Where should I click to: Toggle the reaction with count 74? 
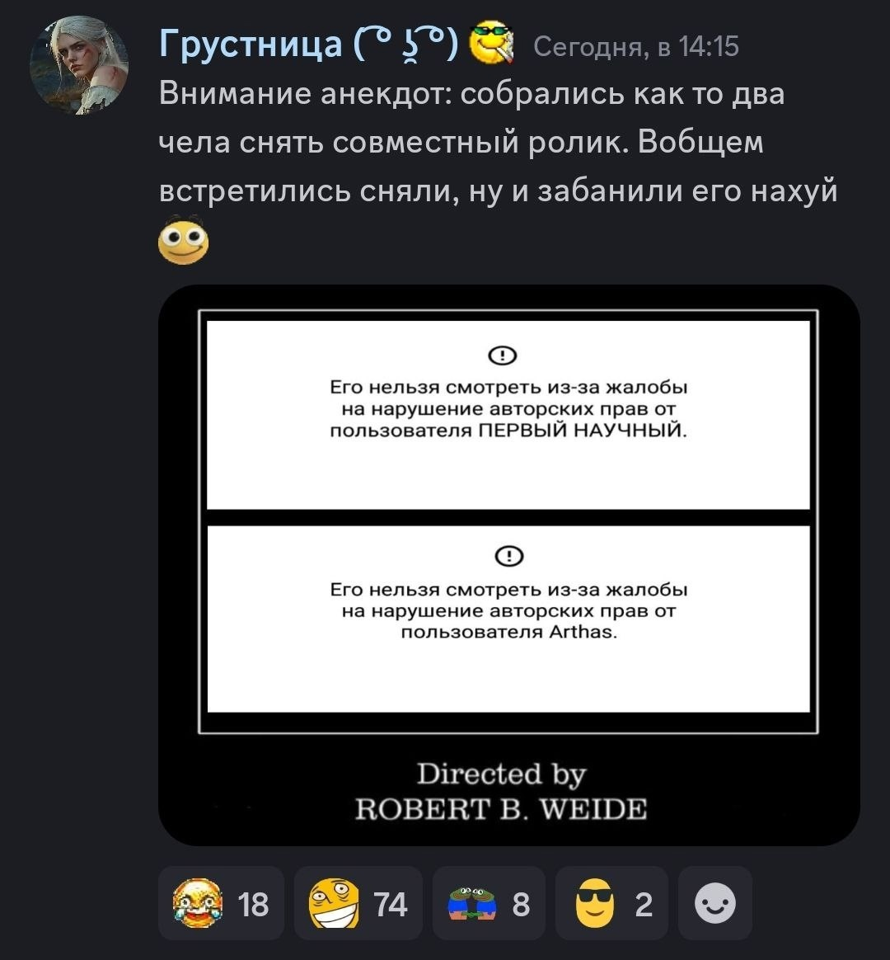point(358,903)
